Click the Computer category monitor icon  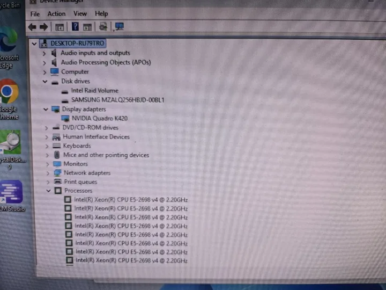(x=55, y=72)
